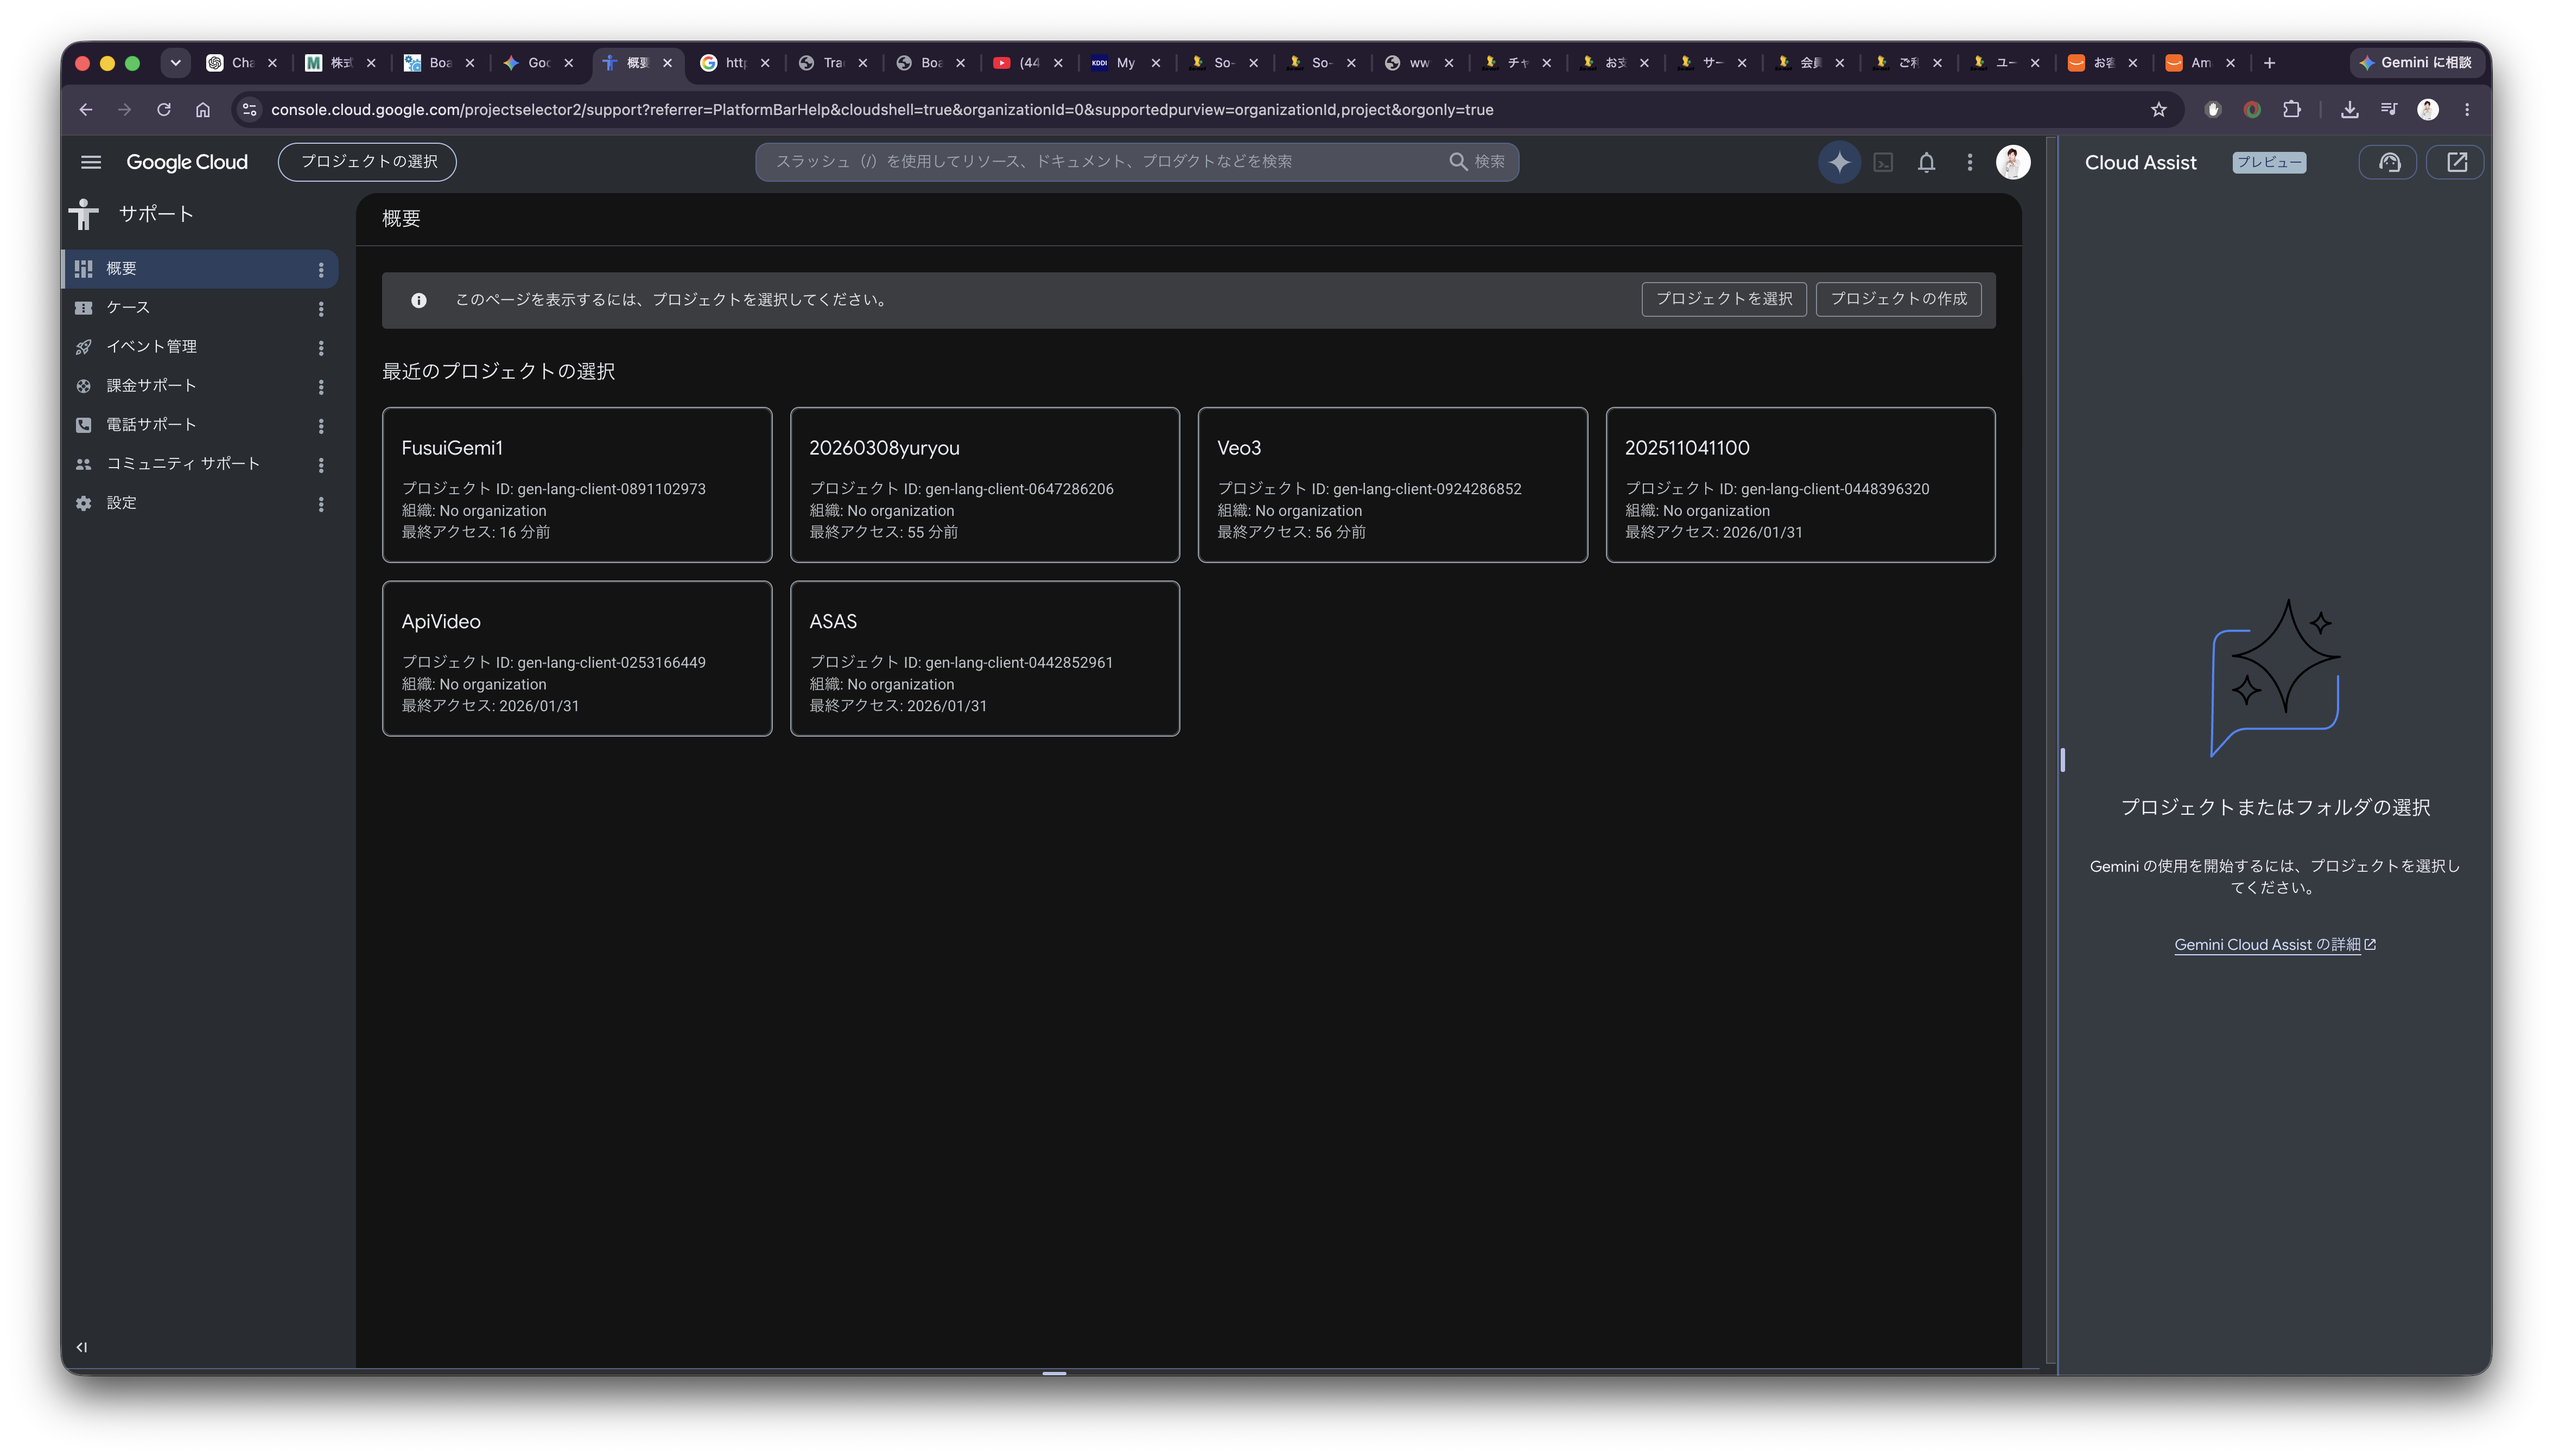This screenshot has width=2553, height=1456.
Task: Click the Cloud Assist panel resize handle
Action: tap(2062, 760)
